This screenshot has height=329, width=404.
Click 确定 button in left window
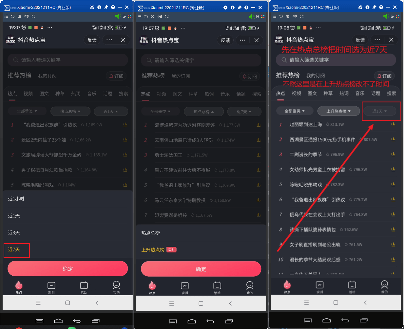pyautogui.click(x=67, y=269)
